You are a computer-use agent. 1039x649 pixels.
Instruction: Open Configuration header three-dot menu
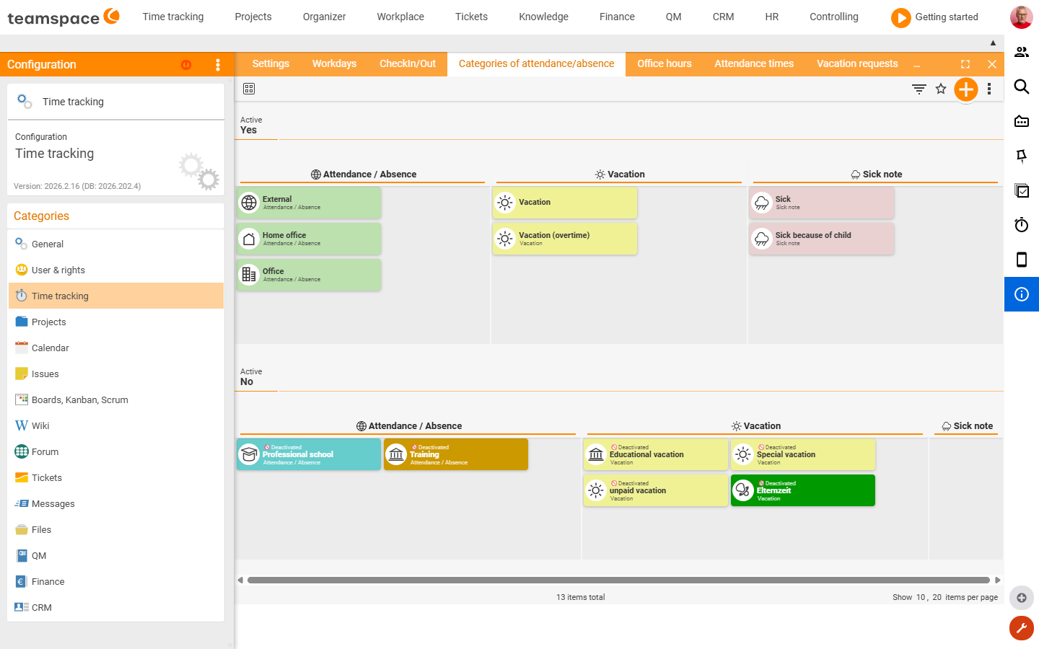(218, 65)
